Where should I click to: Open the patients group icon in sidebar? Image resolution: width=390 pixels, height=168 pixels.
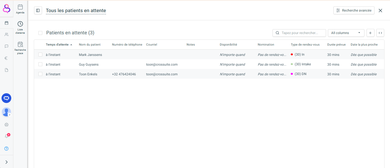click(6, 35)
